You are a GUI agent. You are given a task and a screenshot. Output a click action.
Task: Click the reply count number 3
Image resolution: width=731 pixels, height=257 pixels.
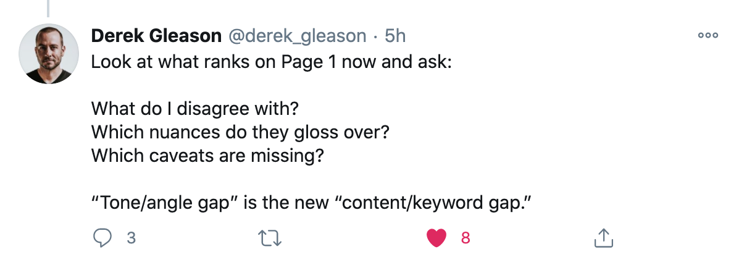click(130, 237)
